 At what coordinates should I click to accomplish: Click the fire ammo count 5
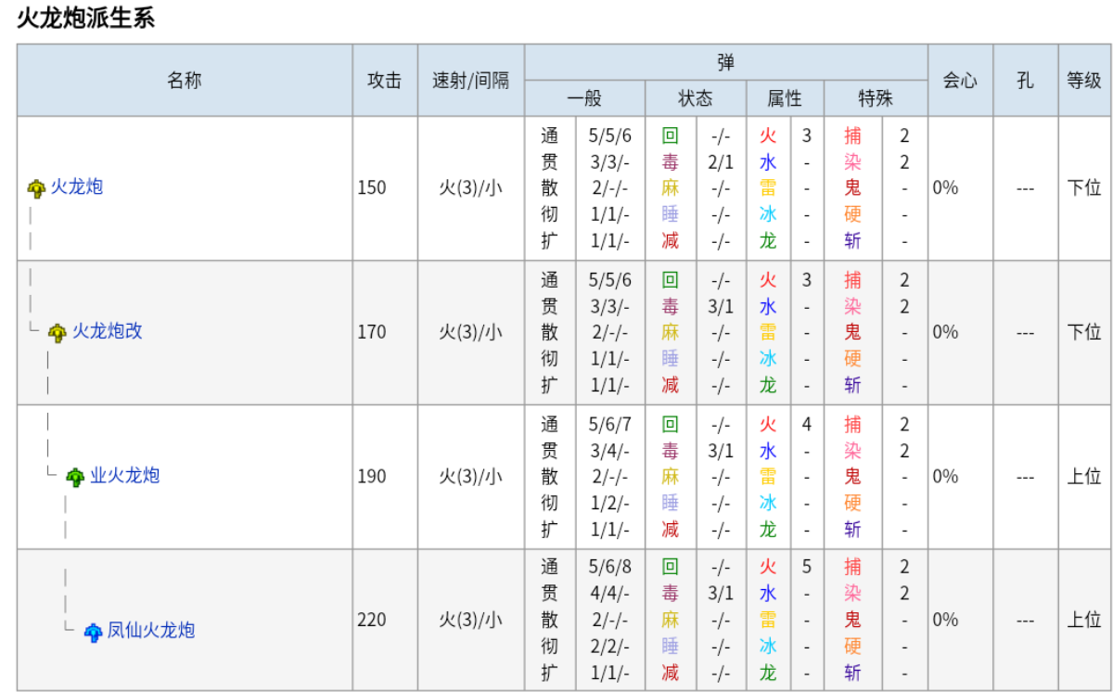(807, 567)
